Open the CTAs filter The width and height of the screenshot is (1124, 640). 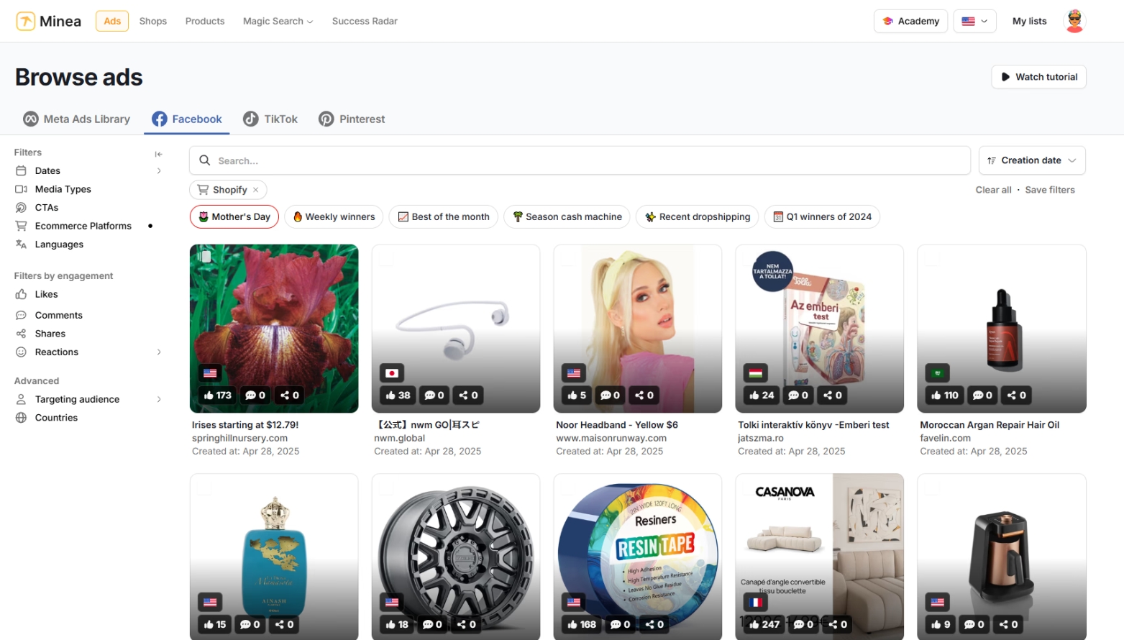click(47, 208)
